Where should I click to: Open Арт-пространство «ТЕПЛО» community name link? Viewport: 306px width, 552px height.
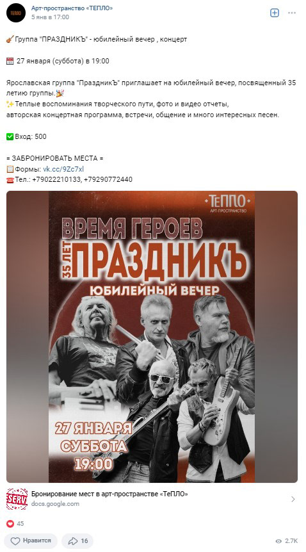pyautogui.click(x=72, y=8)
